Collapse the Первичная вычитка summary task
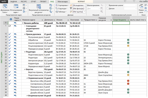Screen dimensions: 148x98 [27, 78]
